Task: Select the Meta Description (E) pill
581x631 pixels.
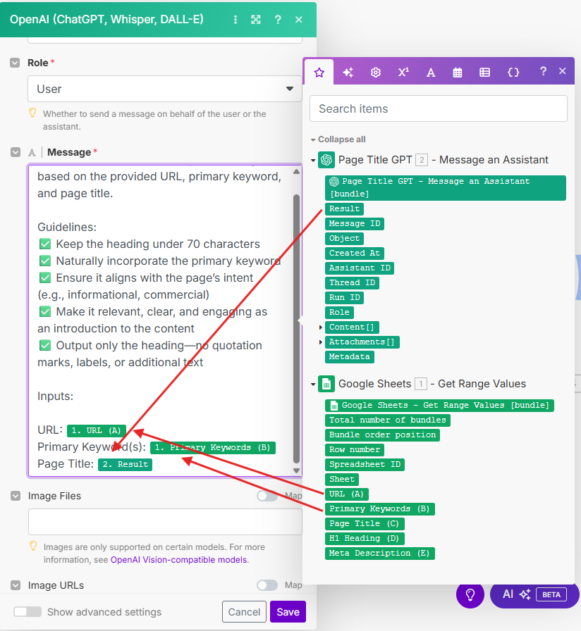Action: click(379, 554)
